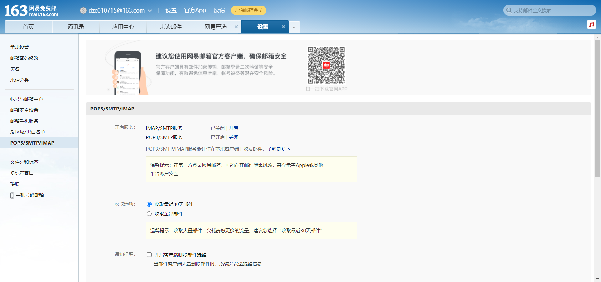Select the 收取最近30天邮件 radio button
This screenshot has height=282, width=601.
pos(149,204)
